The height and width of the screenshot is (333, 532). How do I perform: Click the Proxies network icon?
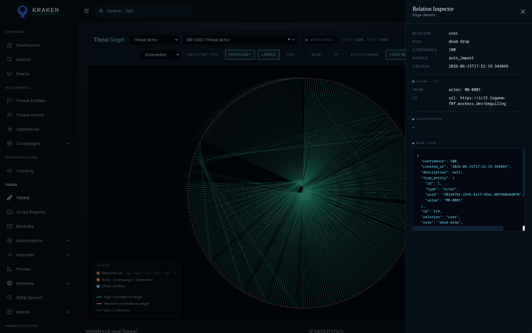(10, 269)
